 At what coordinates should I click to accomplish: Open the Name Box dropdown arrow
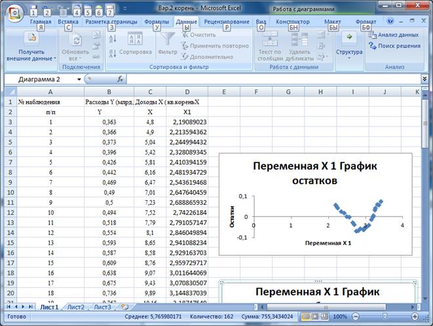(x=79, y=79)
